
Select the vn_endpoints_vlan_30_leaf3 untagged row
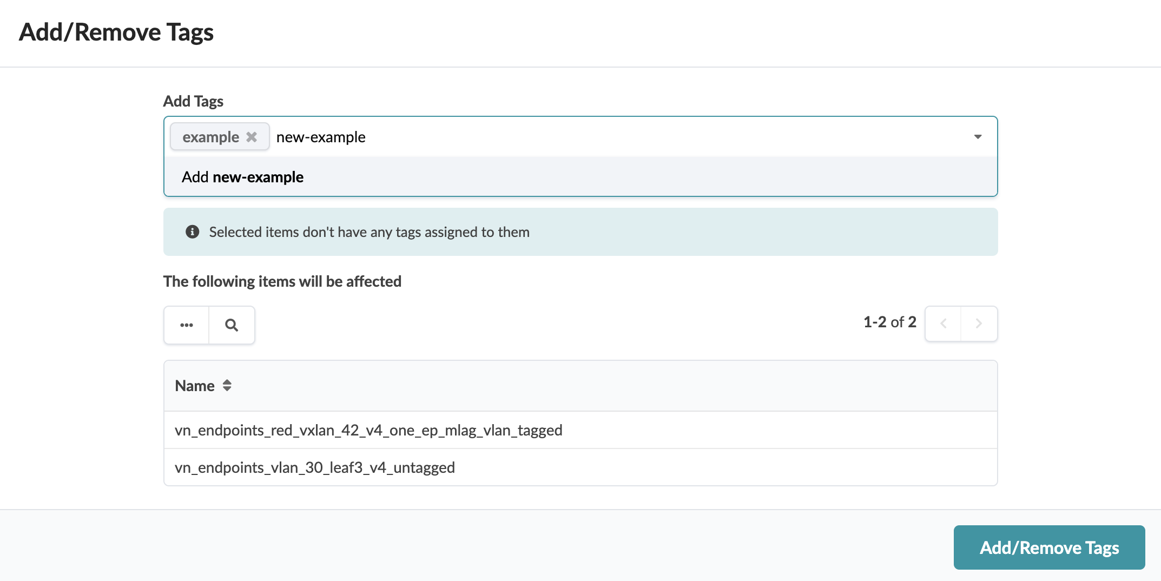pos(314,467)
